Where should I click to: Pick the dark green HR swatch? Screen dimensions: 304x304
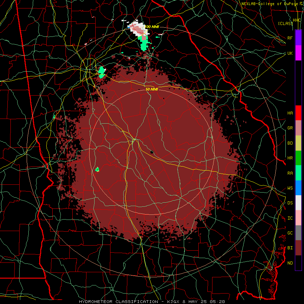point(298,158)
